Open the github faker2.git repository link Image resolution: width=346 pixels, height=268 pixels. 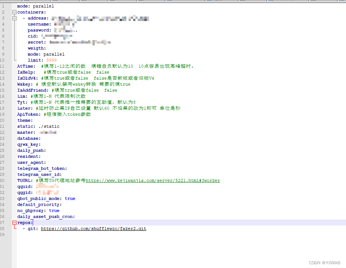click(94, 229)
